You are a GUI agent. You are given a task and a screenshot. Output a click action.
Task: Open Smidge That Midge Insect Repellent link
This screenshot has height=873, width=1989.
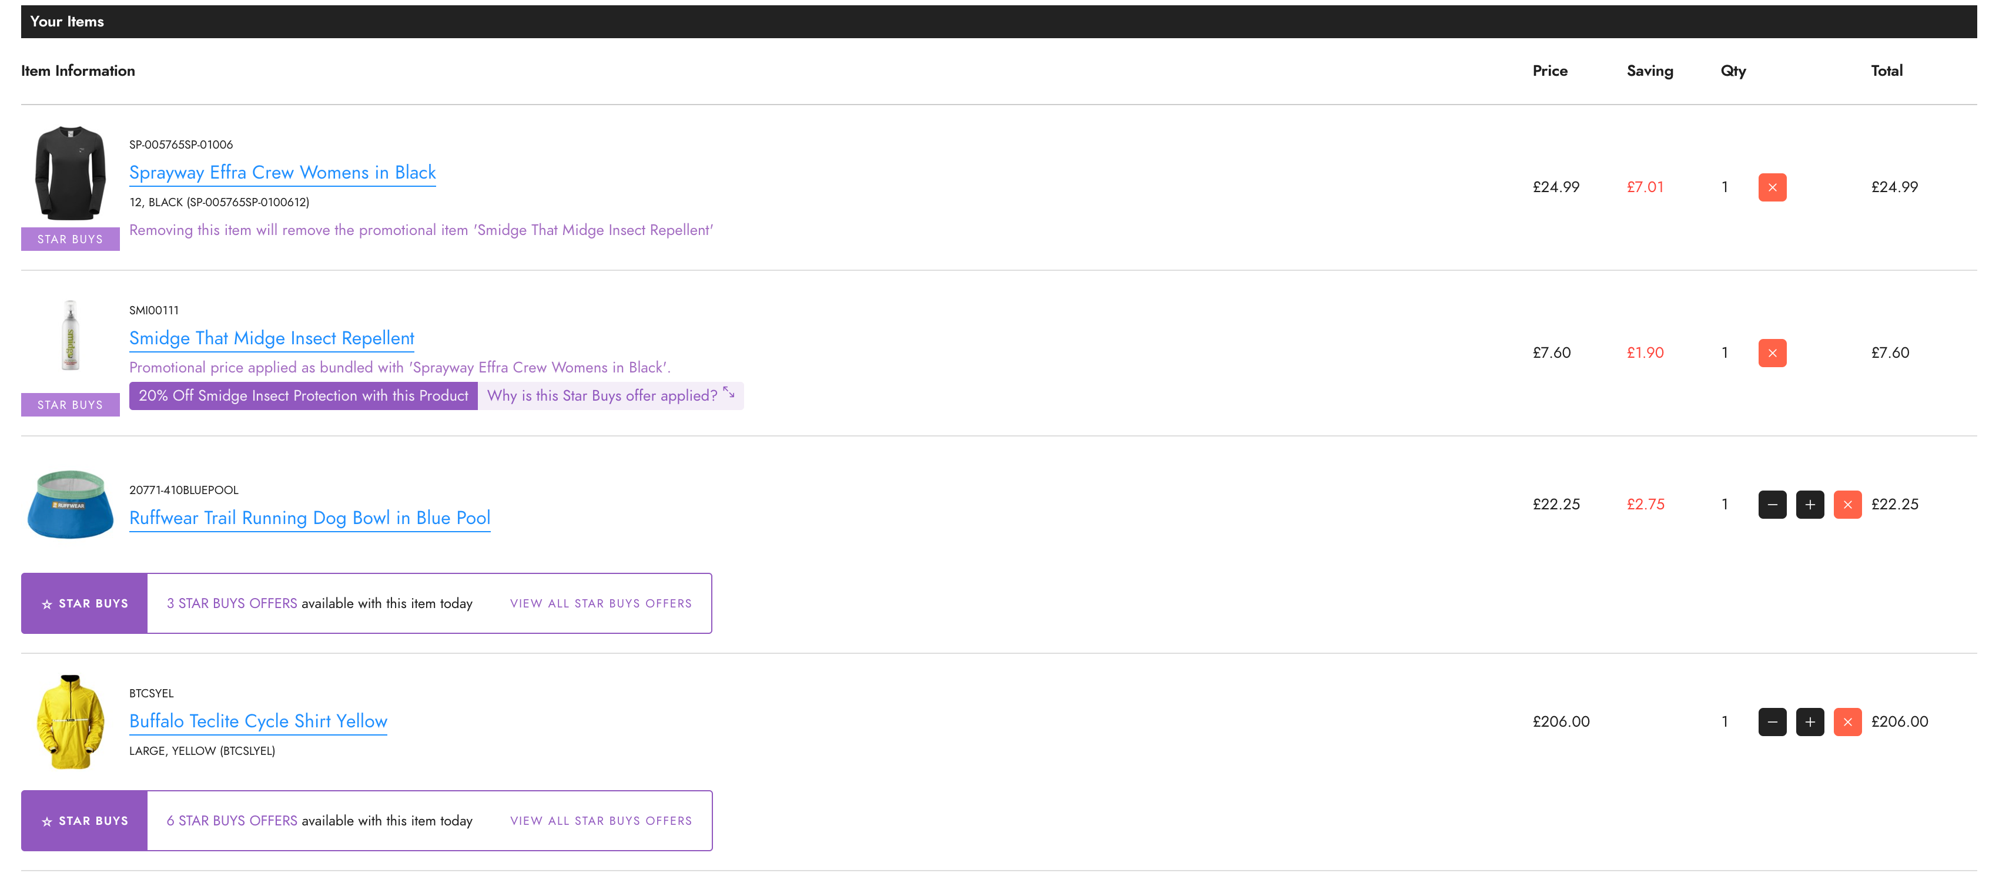coord(272,338)
